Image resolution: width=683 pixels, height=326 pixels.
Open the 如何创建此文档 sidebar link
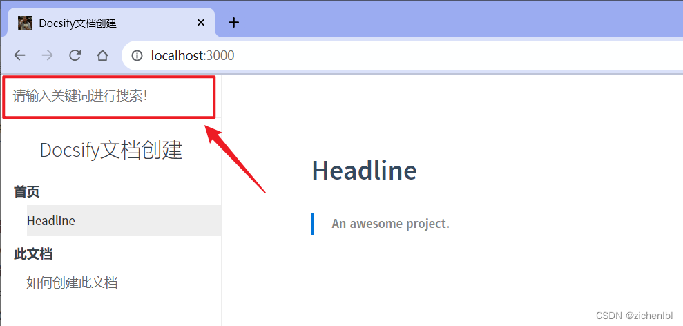point(72,282)
